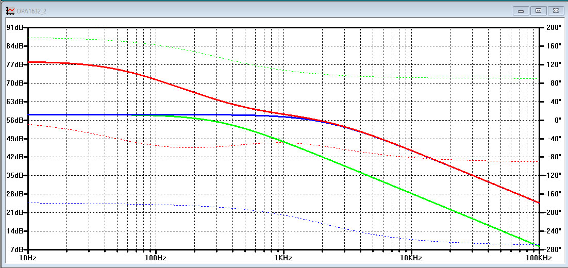
Task: Click the 63dB left axis label
Action: (x=15, y=102)
